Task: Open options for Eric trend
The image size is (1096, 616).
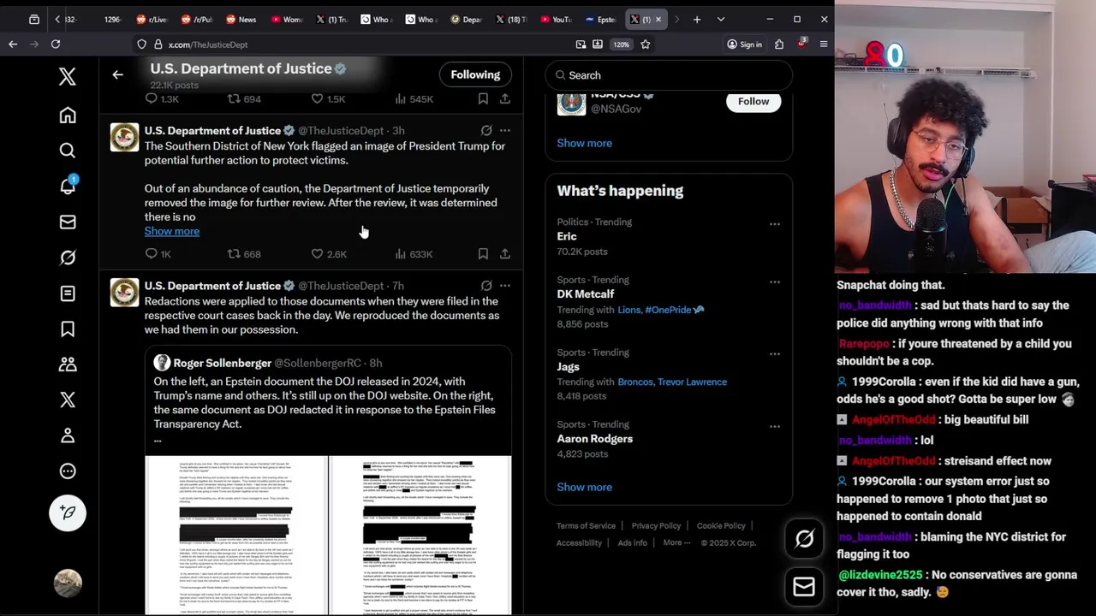Action: tap(774, 224)
